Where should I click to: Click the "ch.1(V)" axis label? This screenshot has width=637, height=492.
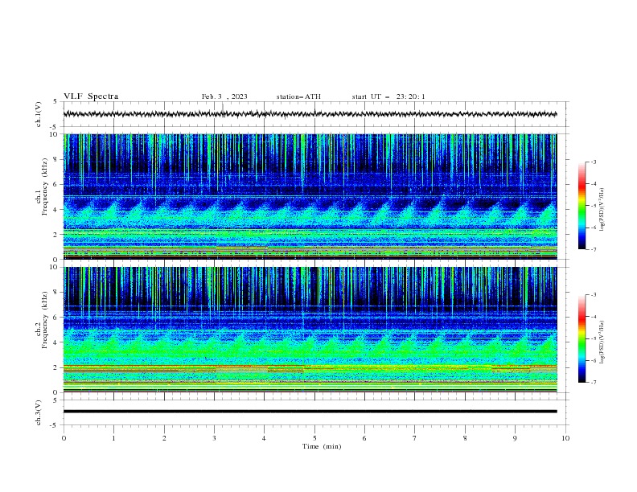tap(39, 114)
